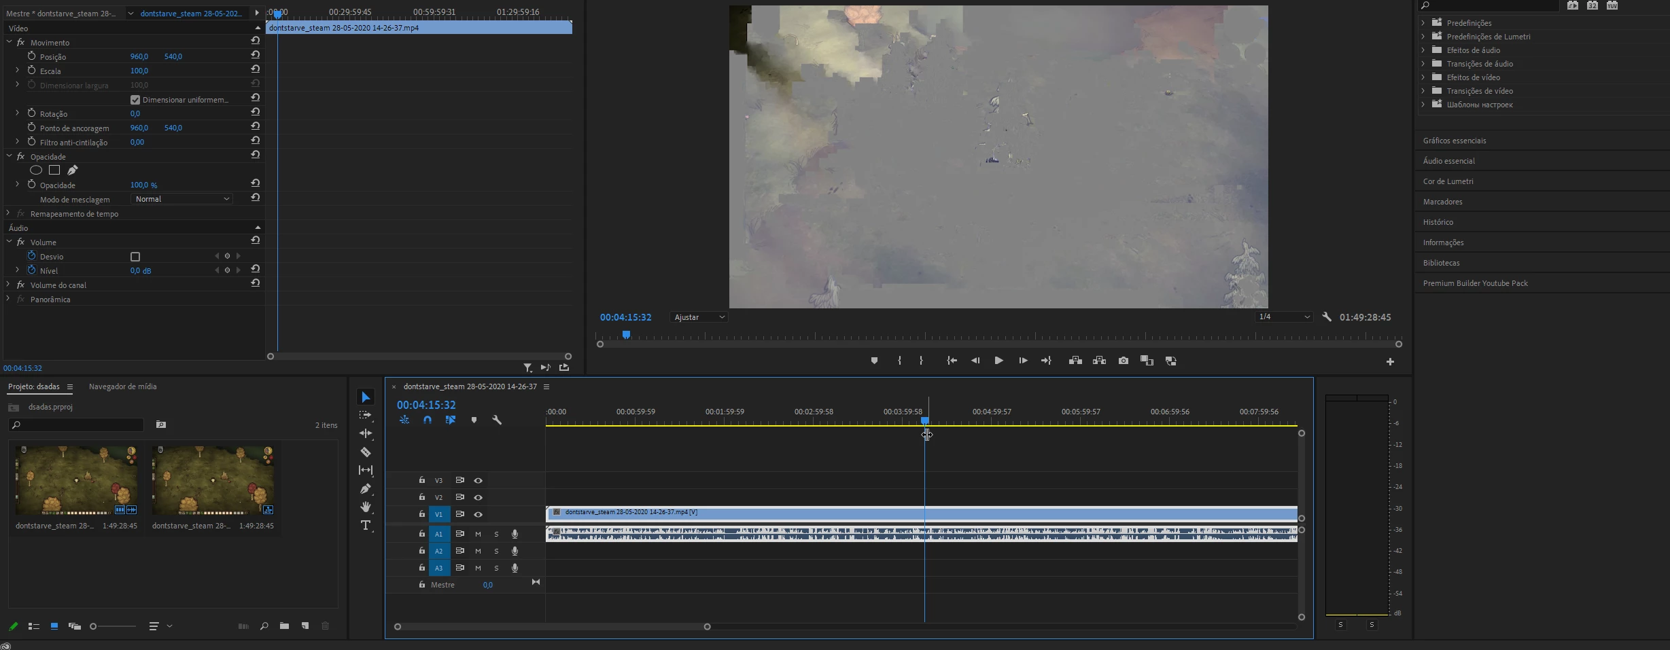The image size is (1670, 650).
Task: Toggle Linked Selection in timeline
Action: pyautogui.click(x=450, y=420)
